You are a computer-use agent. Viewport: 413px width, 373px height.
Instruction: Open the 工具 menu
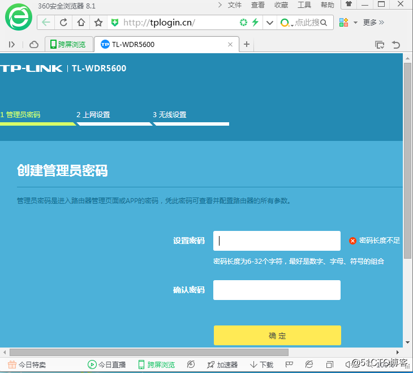coord(304,5)
